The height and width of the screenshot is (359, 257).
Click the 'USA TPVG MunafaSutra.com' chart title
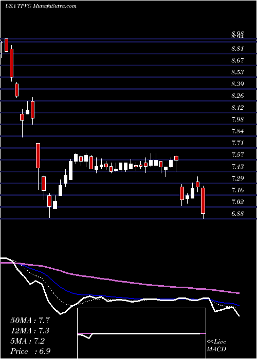click(41, 6)
